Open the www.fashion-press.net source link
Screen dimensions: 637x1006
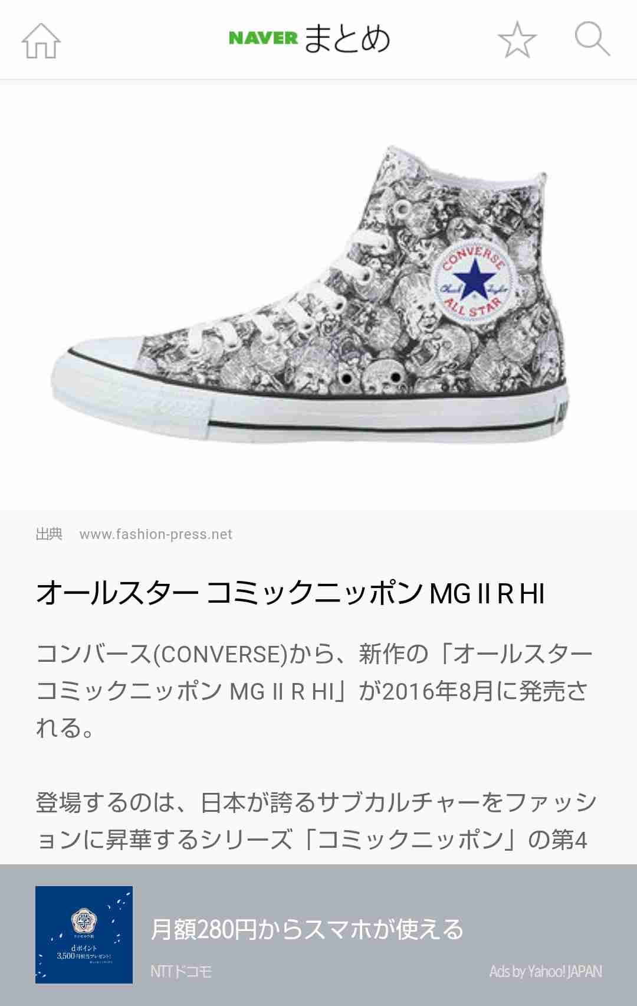(x=156, y=534)
